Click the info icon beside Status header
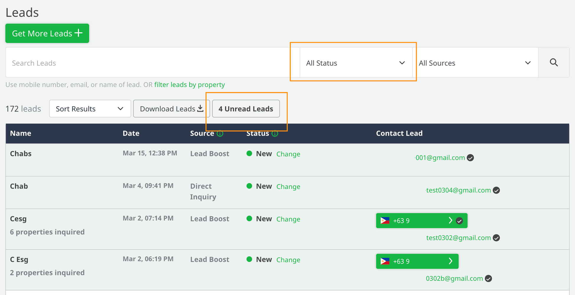This screenshot has height=295, width=575. pos(275,134)
